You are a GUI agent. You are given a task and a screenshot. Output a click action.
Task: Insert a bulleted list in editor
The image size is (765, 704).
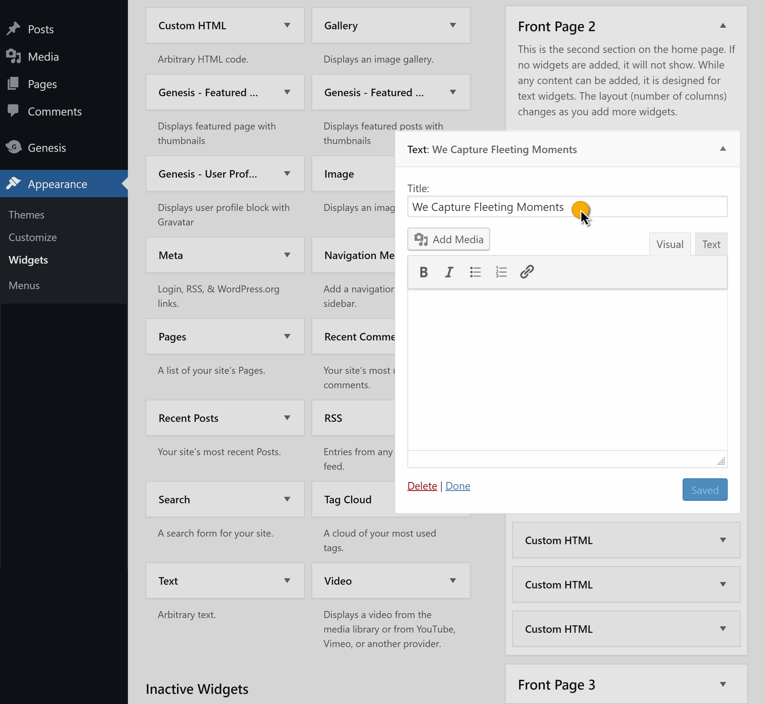(475, 272)
